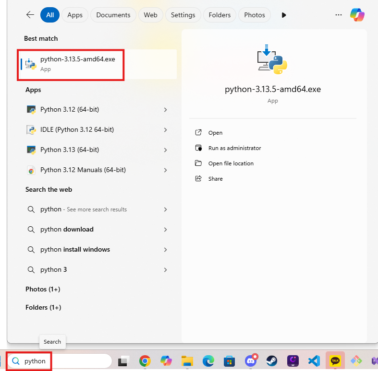The width and height of the screenshot is (378, 371).
Task: Open Microsoft Store from the taskbar
Action: click(x=230, y=361)
